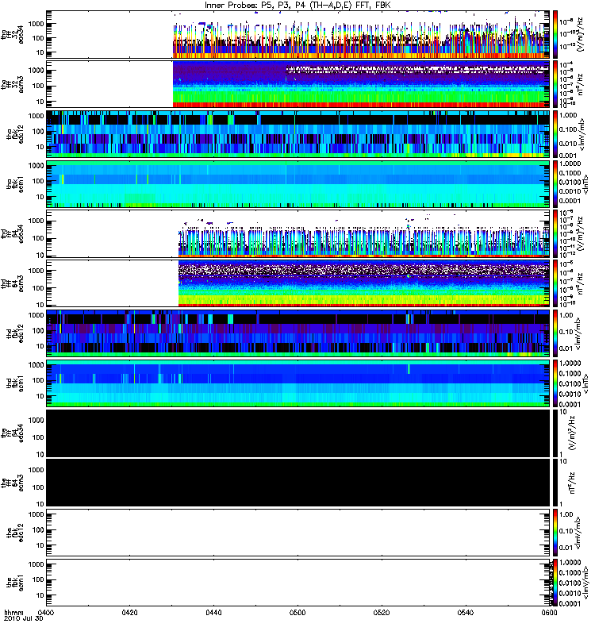
Task: Click the 'tha fbk scm1' y-axis label
Action: pos(15,184)
